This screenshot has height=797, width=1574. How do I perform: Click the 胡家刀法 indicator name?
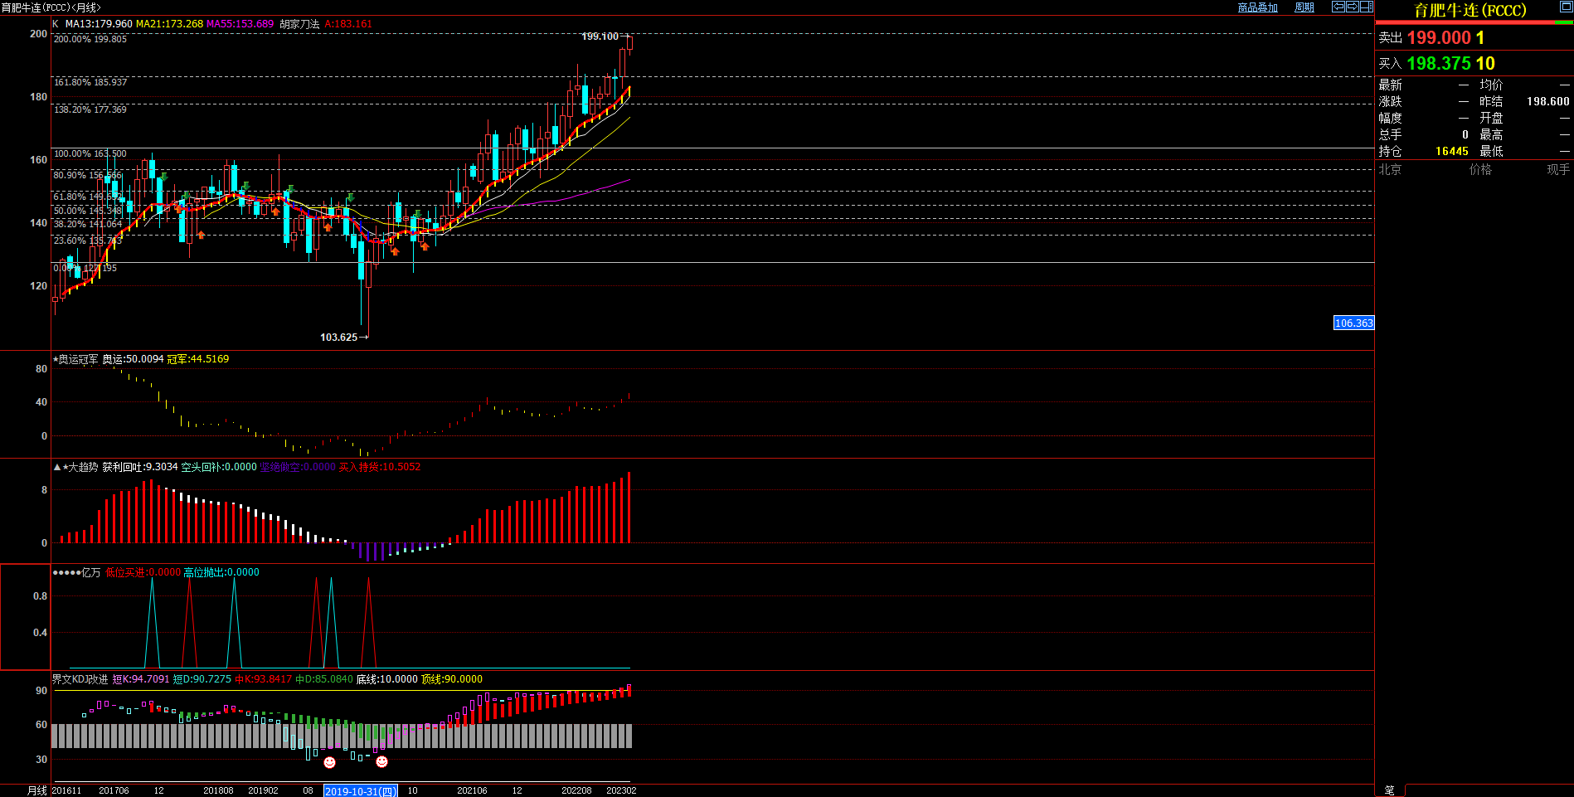pos(299,24)
